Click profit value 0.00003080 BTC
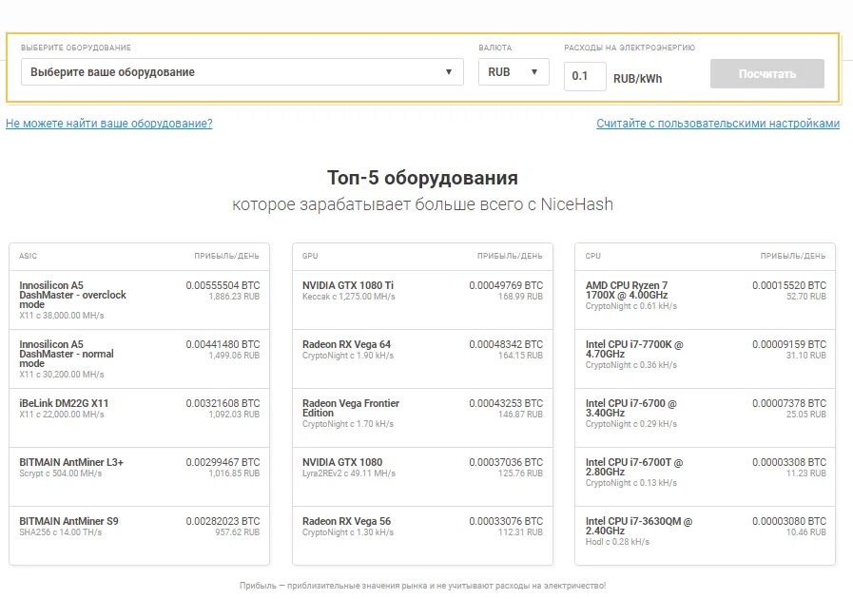 [x=788, y=521]
